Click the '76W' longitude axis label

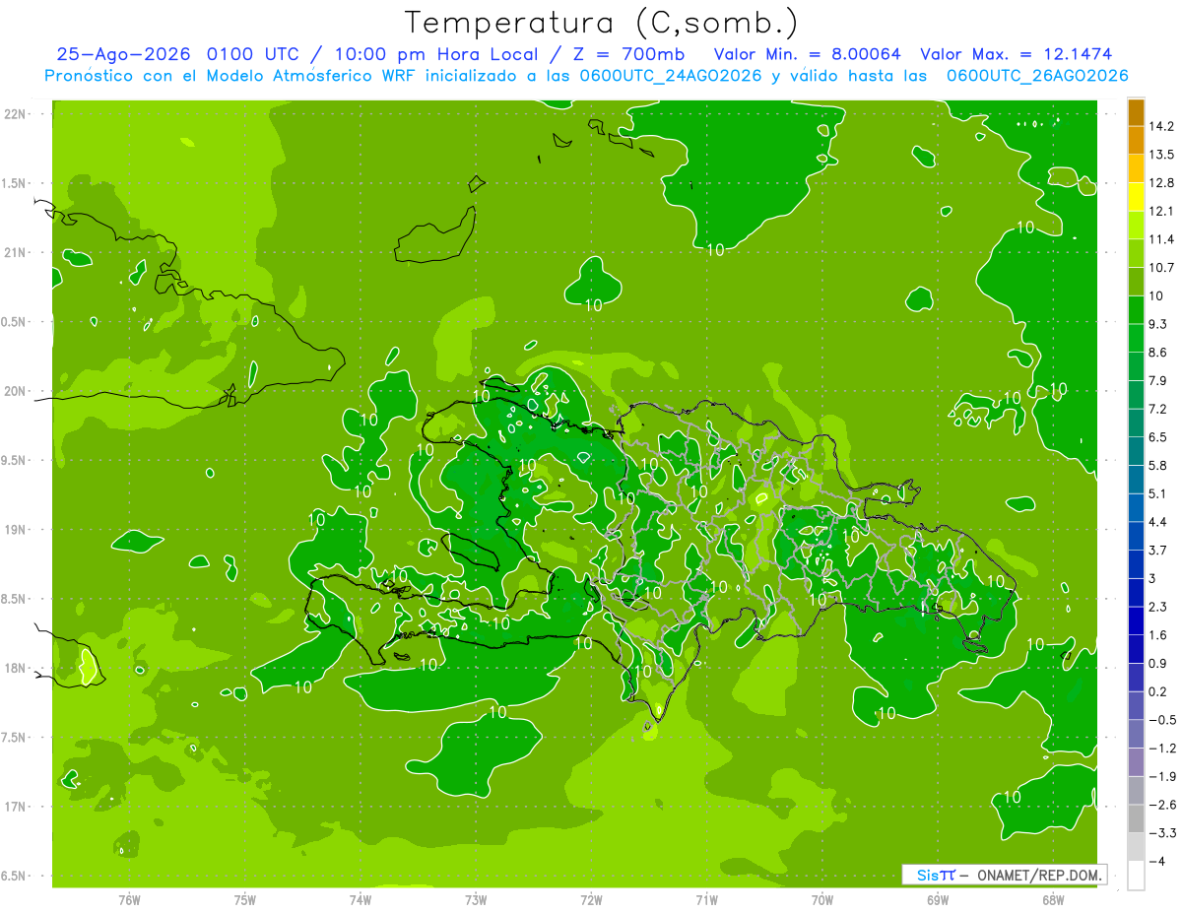pos(129,899)
